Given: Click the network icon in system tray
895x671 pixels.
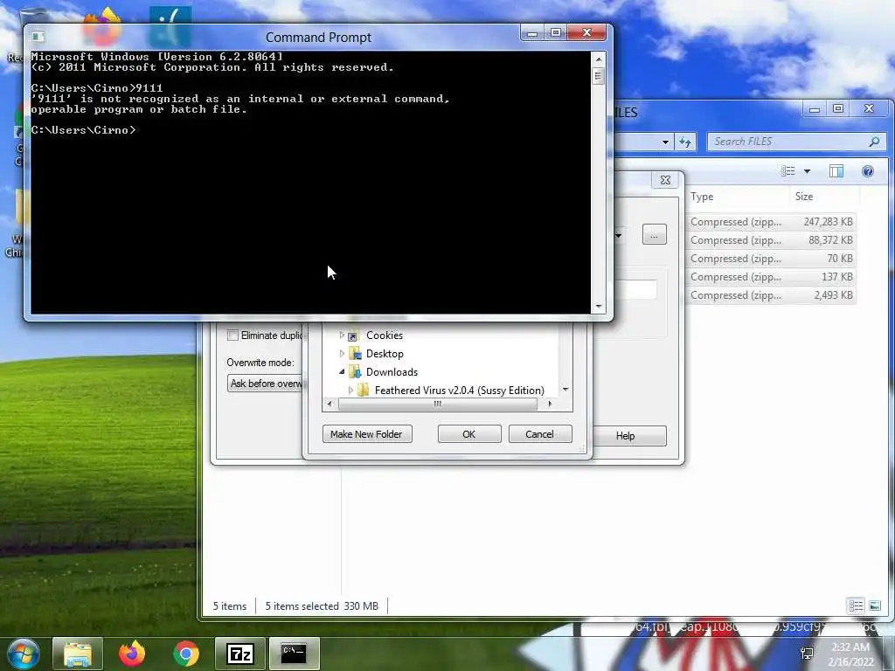Looking at the screenshot, I should pyautogui.click(x=807, y=653).
